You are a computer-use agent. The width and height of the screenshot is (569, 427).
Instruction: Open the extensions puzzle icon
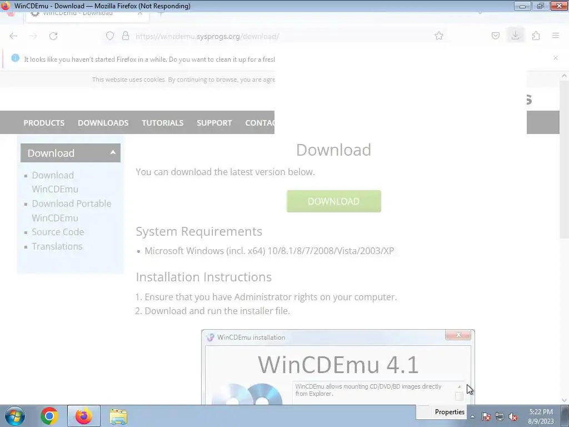[x=536, y=36]
